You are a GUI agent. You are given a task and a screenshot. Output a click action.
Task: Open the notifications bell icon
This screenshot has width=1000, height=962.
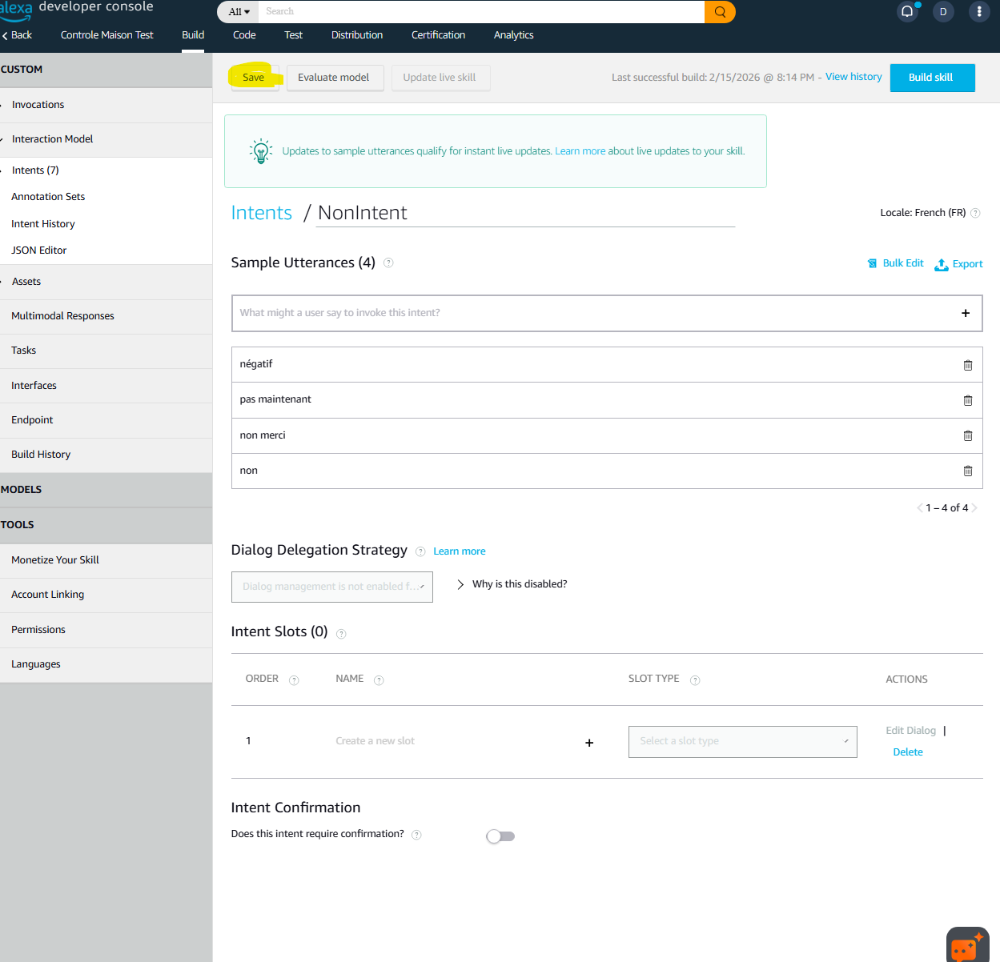click(907, 12)
